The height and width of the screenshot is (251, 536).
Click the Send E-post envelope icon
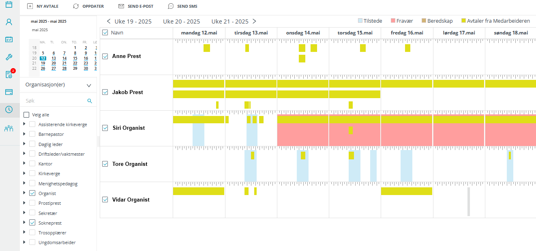[121, 6]
